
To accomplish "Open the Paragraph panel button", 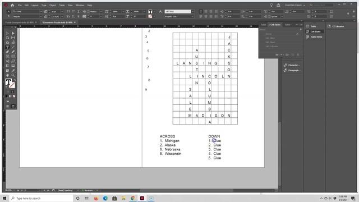I will tap(292, 70).
